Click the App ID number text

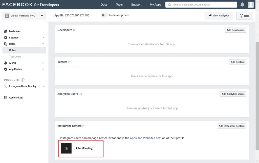(x=77, y=15)
